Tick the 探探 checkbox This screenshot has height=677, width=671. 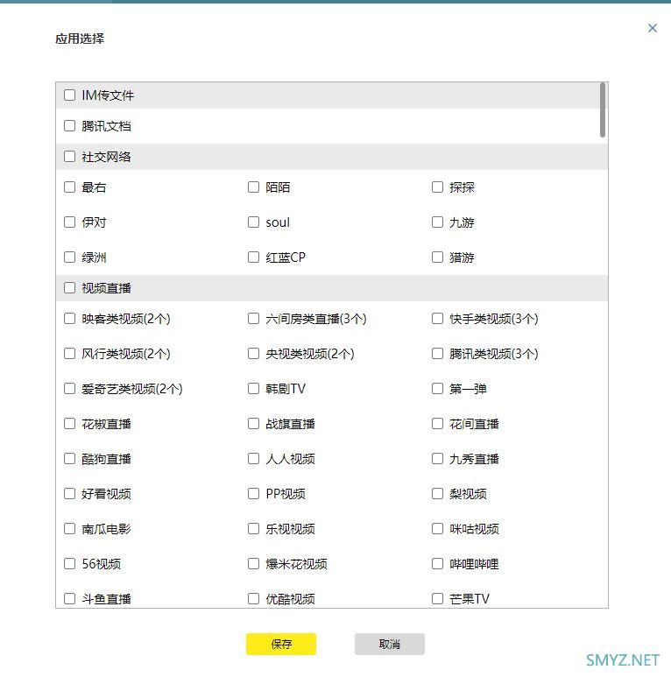[x=437, y=187]
